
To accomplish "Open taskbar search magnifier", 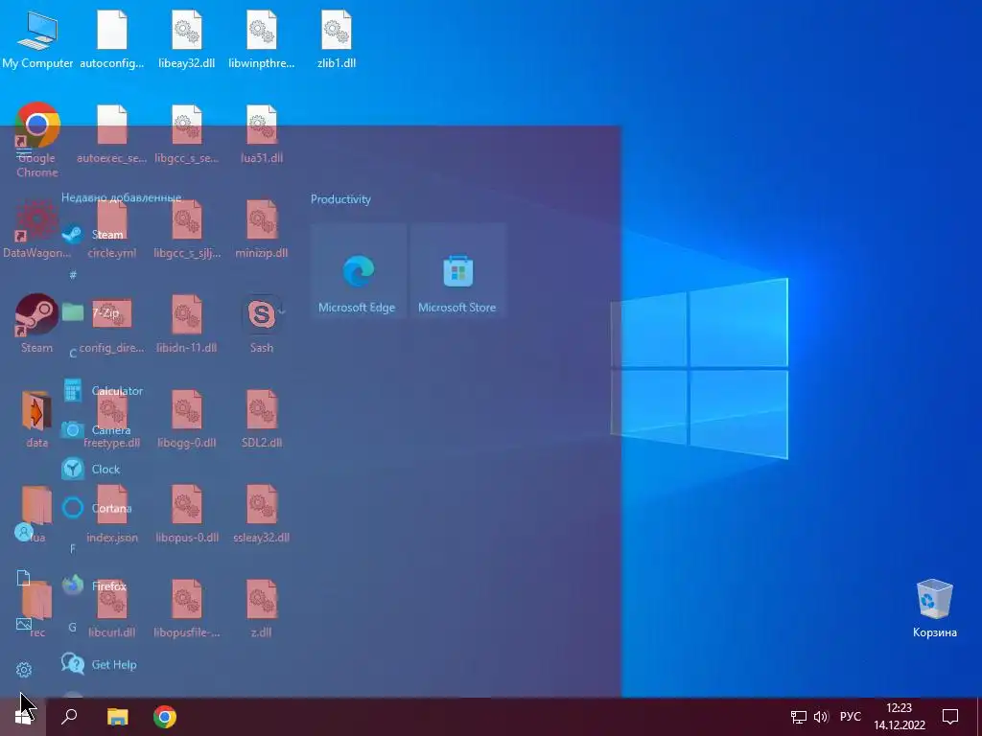I will (69, 717).
